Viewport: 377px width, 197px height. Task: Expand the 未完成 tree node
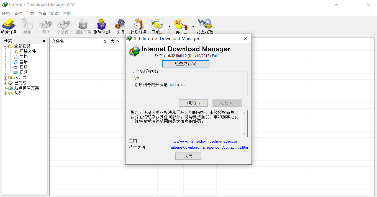[5, 78]
